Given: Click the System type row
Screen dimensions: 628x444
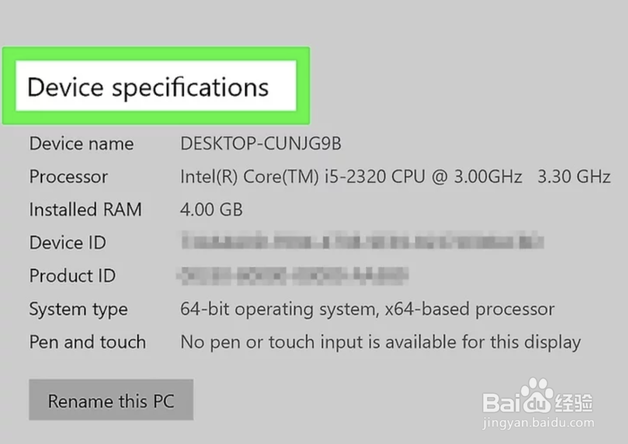Looking at the screenshot, I should coord(78,309).
